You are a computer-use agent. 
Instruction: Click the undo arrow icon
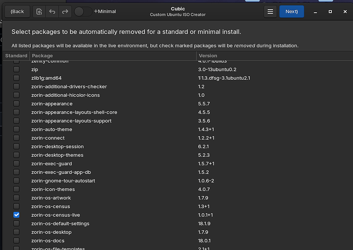pos(52,11)
